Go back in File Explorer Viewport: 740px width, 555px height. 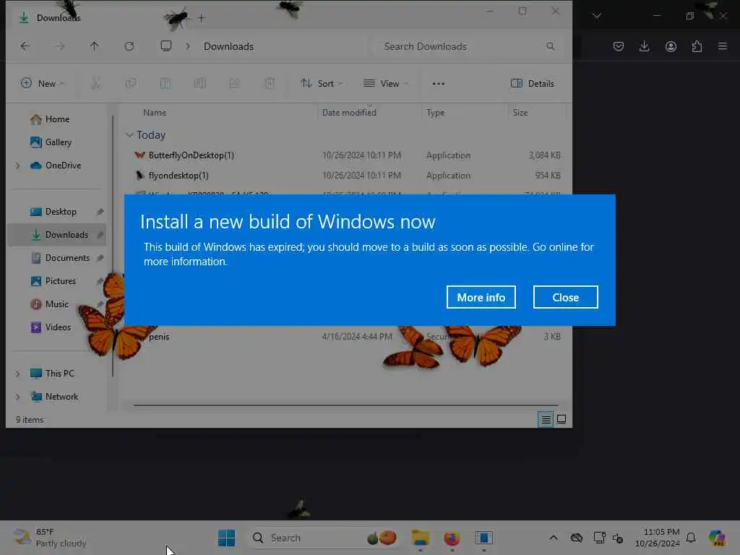(25, 46)
